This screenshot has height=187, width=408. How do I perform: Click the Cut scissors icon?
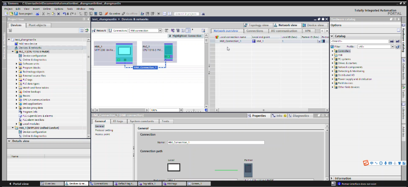[x=44, y=14]
